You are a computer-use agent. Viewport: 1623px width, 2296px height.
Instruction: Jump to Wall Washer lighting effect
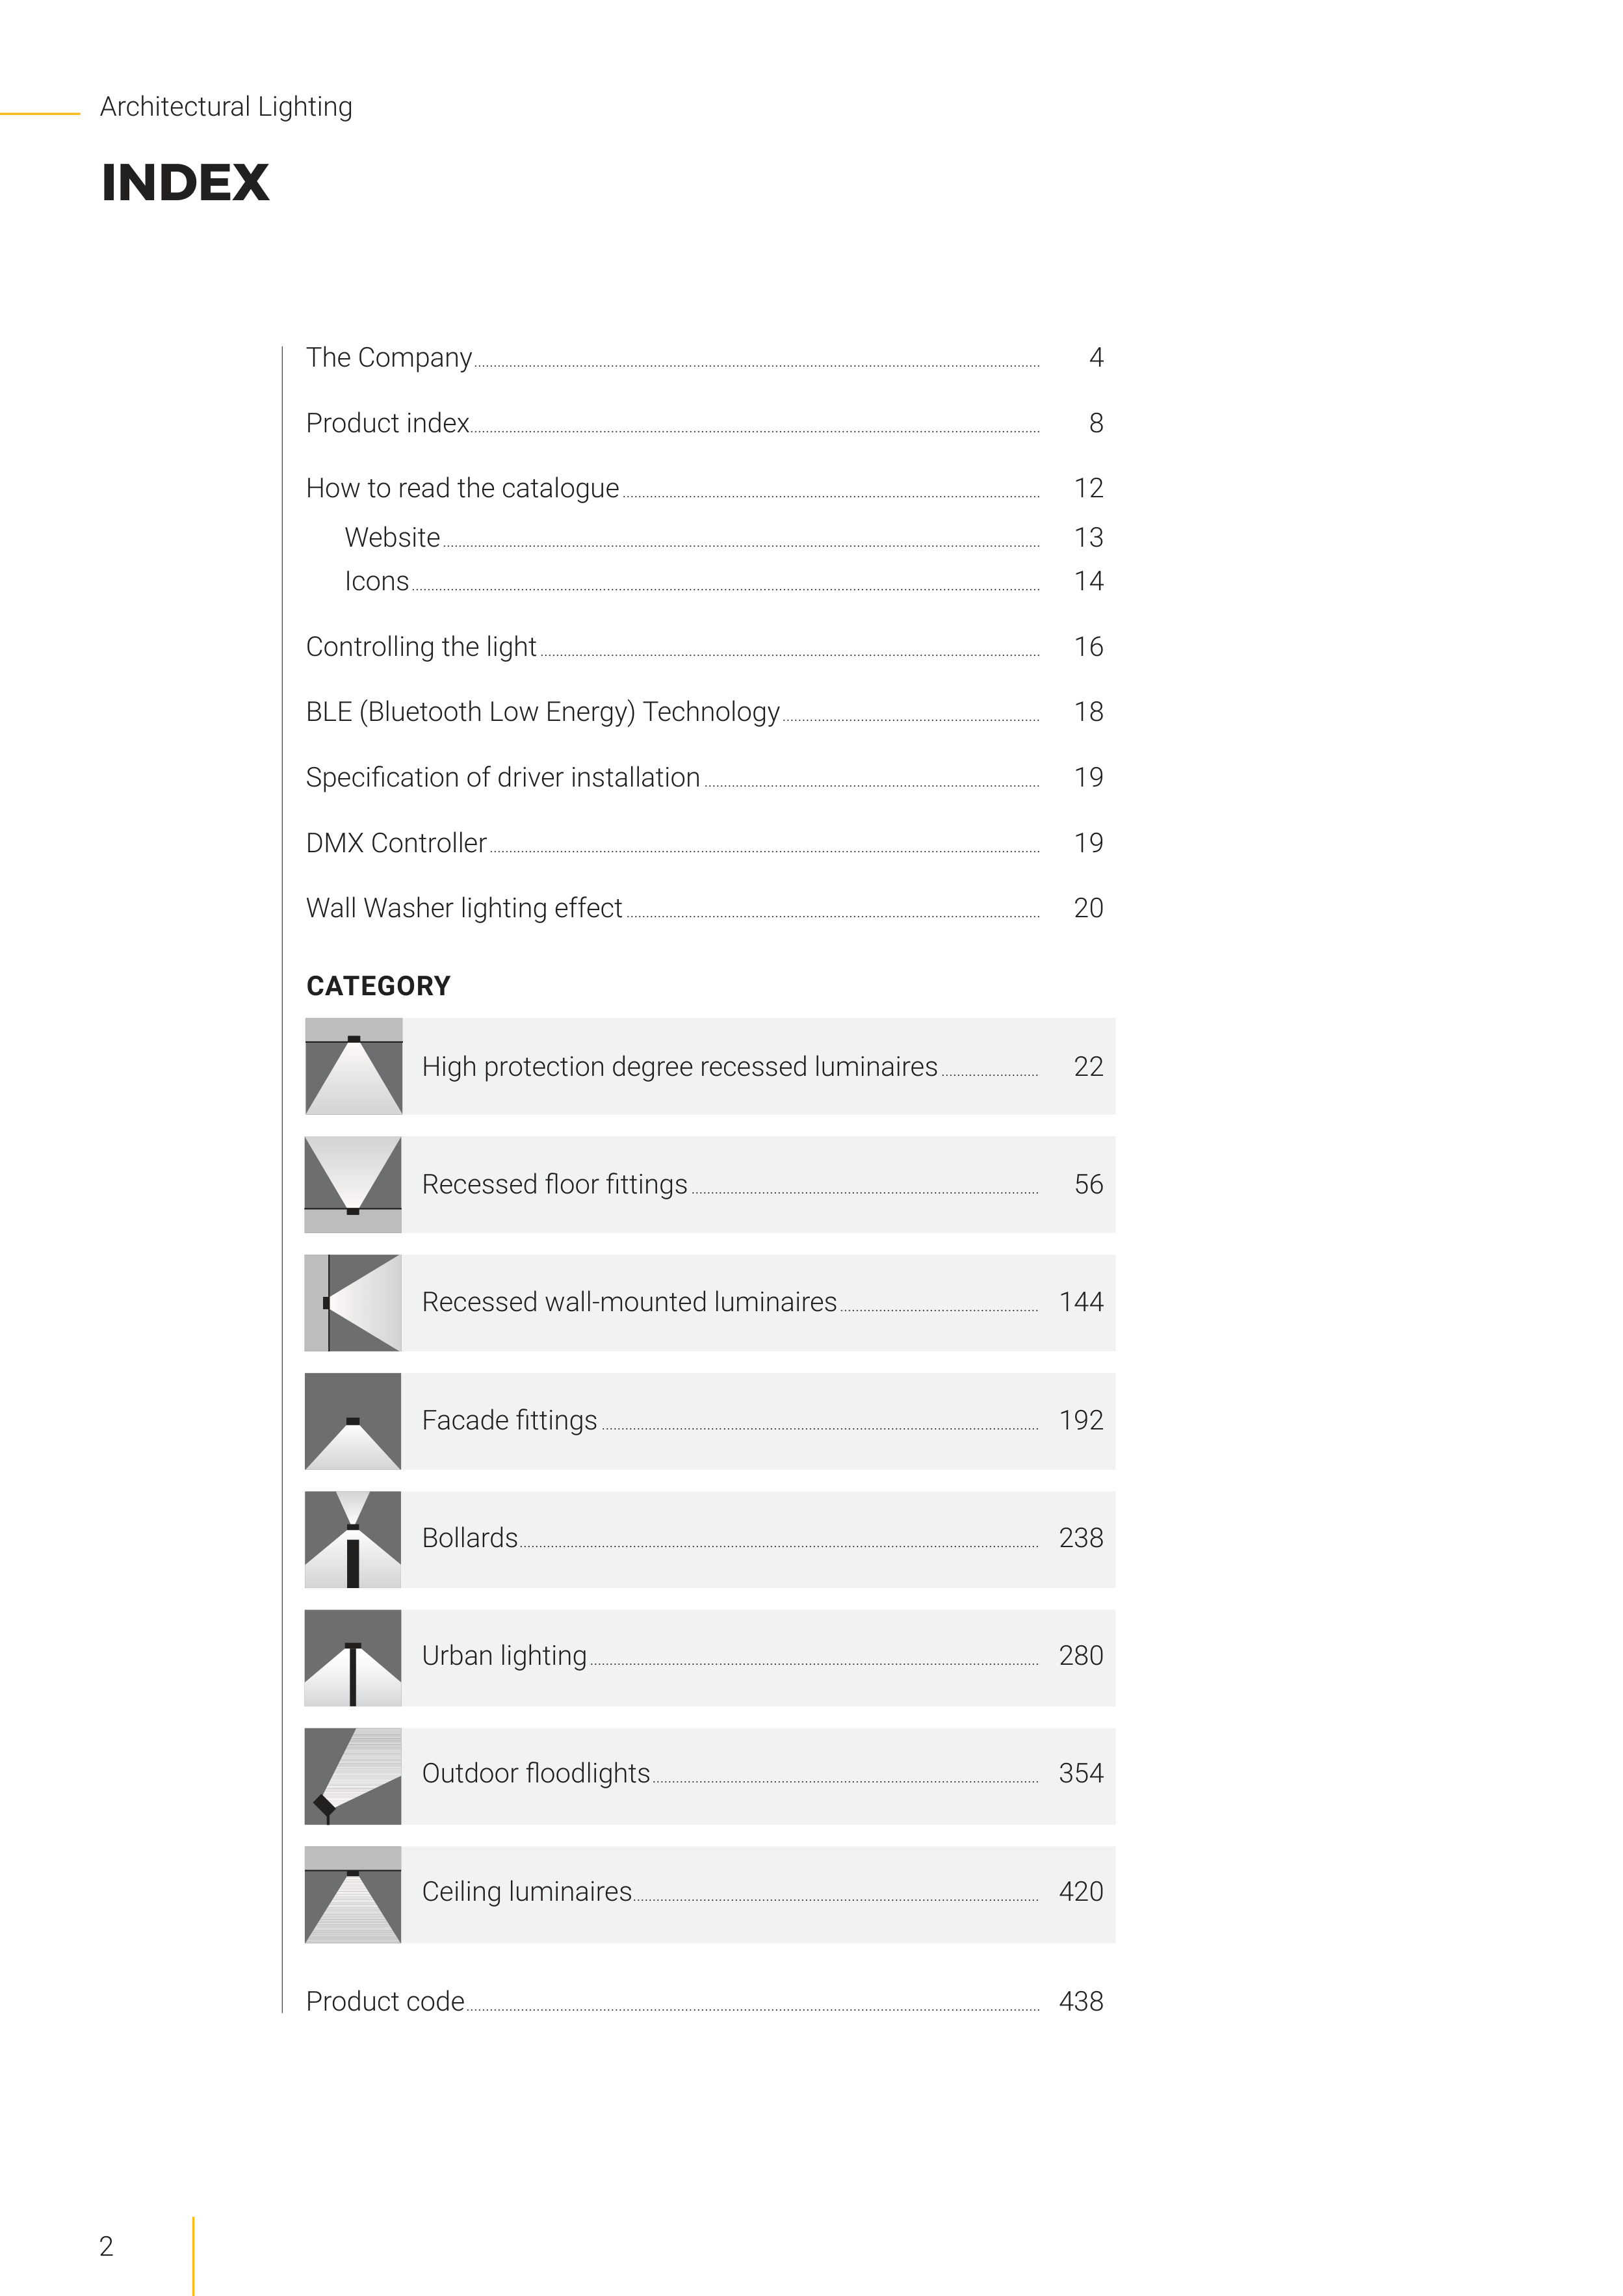pos(464,908)
